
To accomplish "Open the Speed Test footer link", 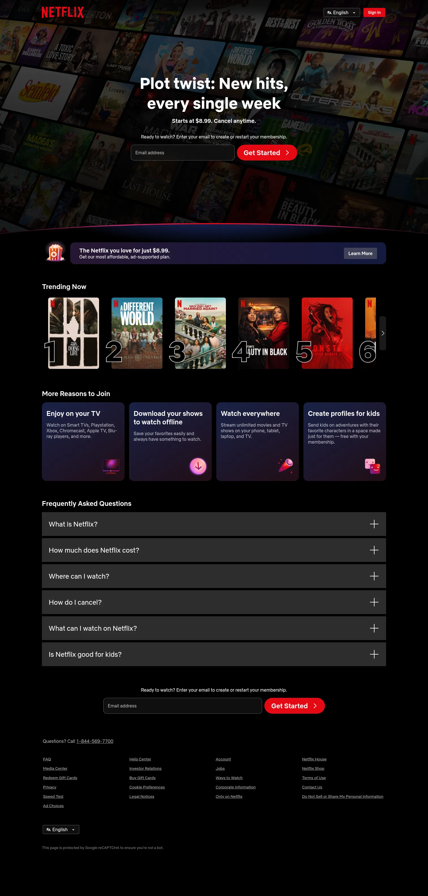I will pyautogui.click(x=53, y=797).
